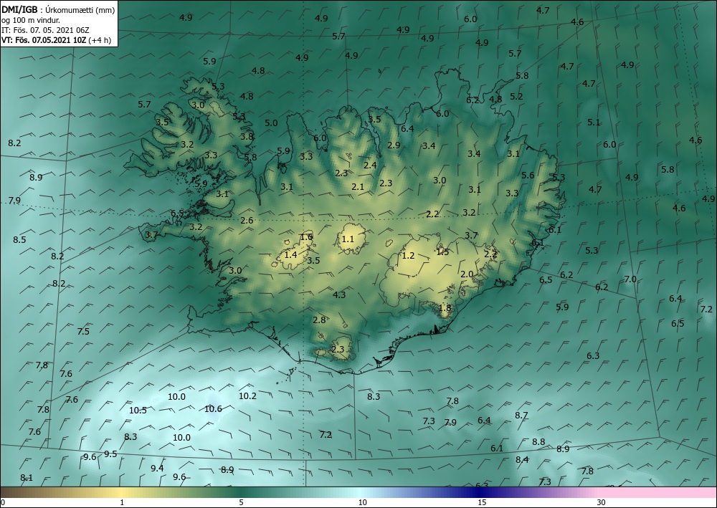
Task: Click the 2.8 value label
Action: point(319,320)
